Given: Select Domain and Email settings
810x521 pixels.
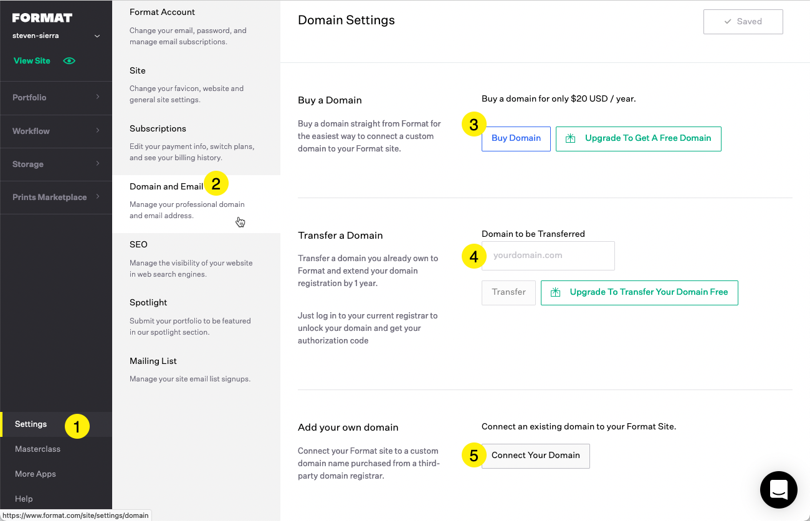Looking at the screenshot, I should [x=166, y=187].
